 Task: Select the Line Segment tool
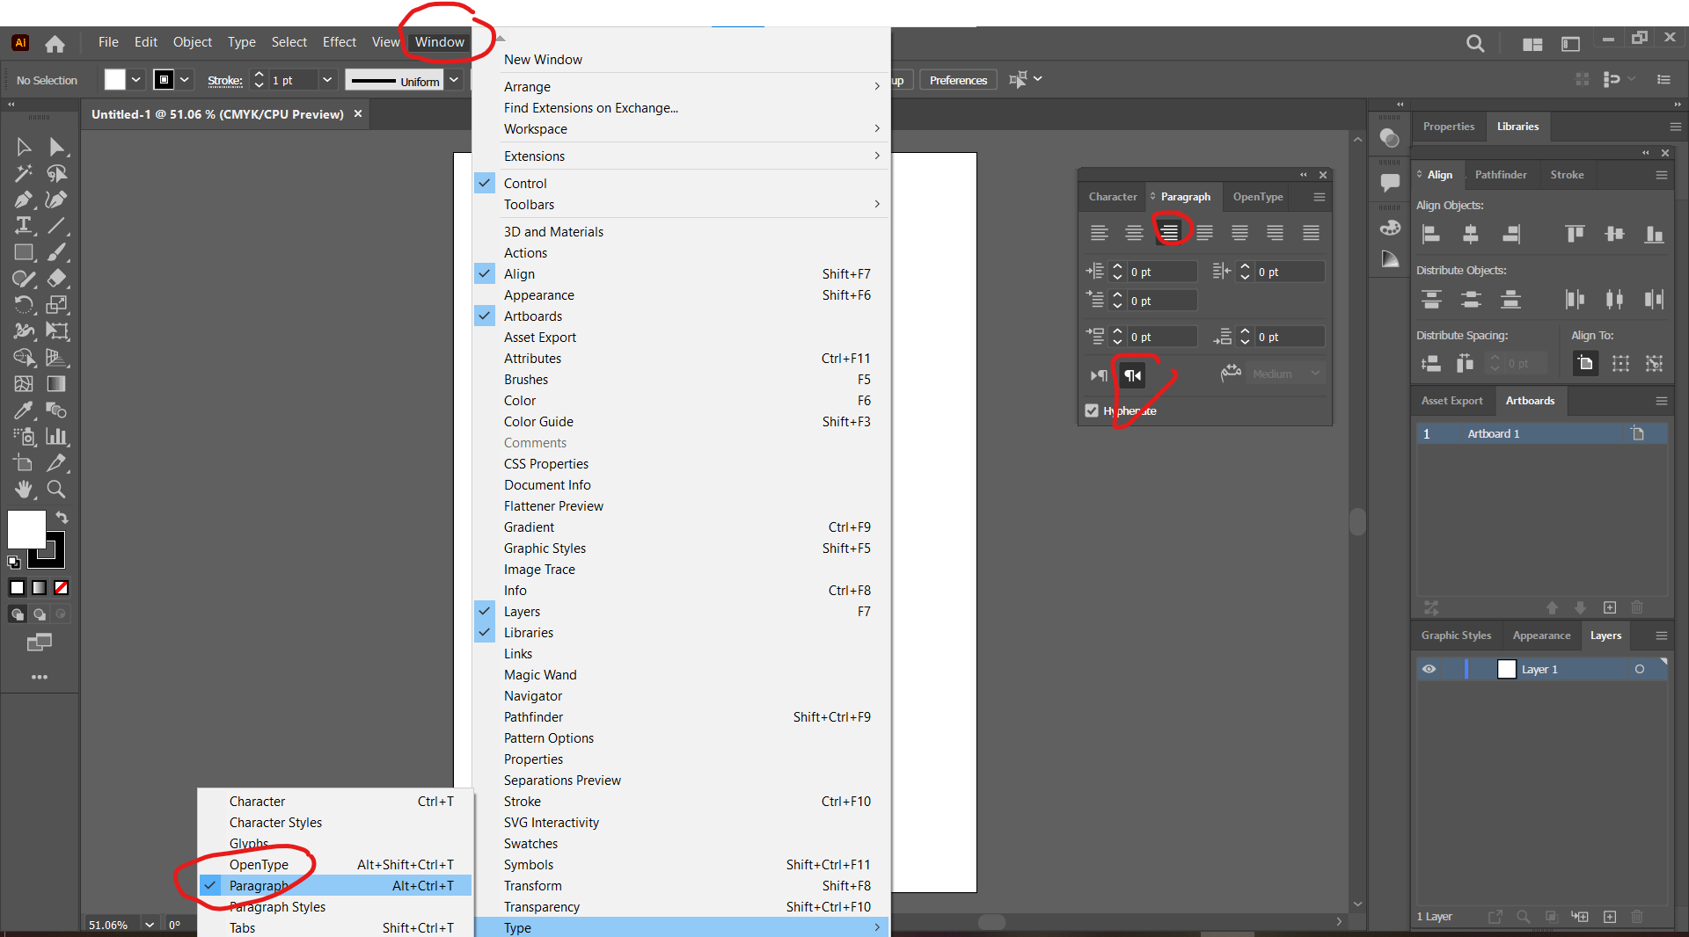click(57, 226)
